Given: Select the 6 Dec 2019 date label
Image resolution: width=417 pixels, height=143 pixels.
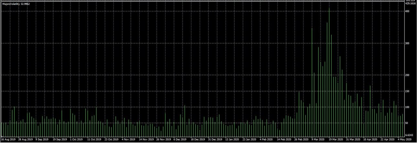Looking at the screenshot, I should pyautogui.click(x=180, y=139).
